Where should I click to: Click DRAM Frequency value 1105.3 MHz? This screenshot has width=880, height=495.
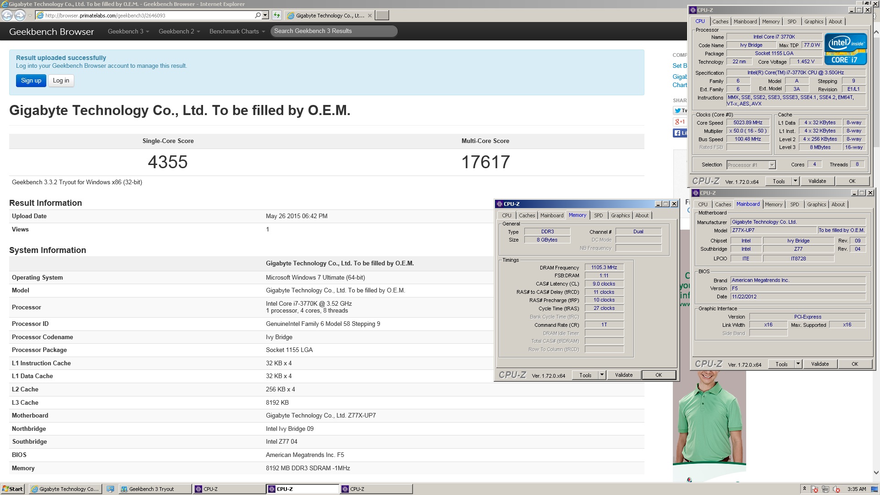[604, 268]
